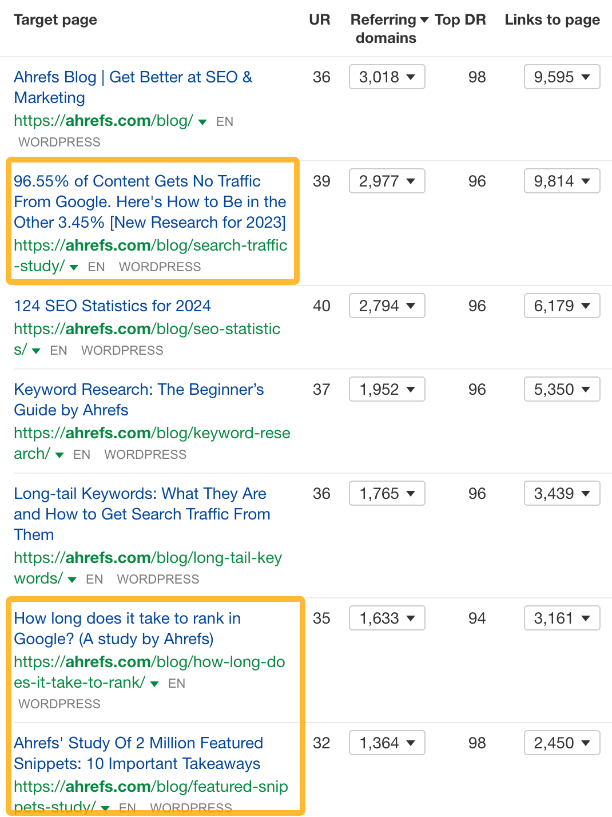Expand the 9,814 links dropdown for the traffic study page
Viewport: 612px width, 817px height.
pos(561,181)
